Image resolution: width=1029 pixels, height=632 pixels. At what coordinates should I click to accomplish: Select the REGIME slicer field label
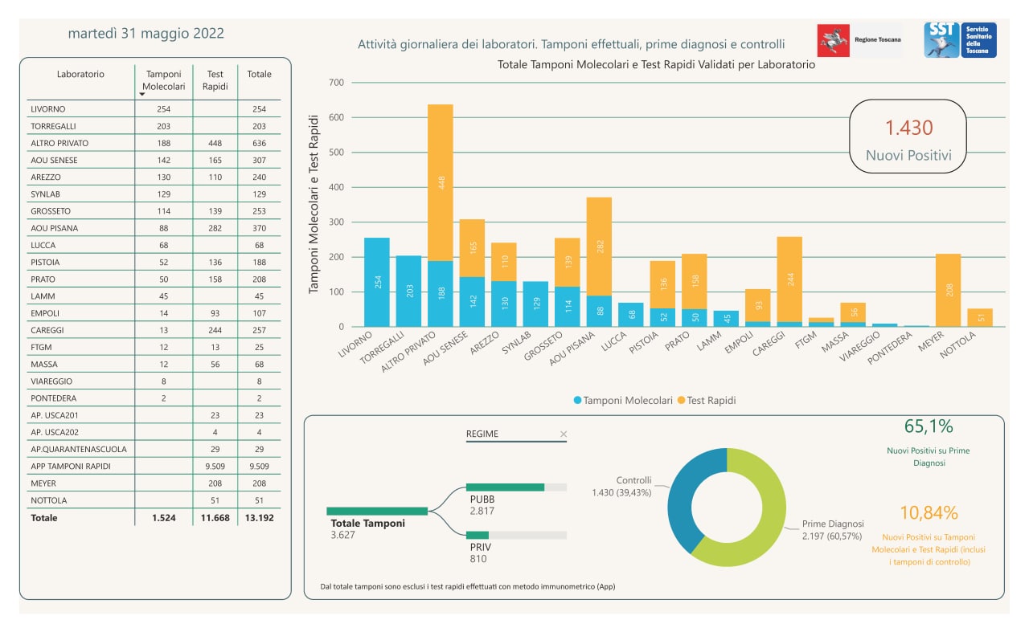point(482,434)
